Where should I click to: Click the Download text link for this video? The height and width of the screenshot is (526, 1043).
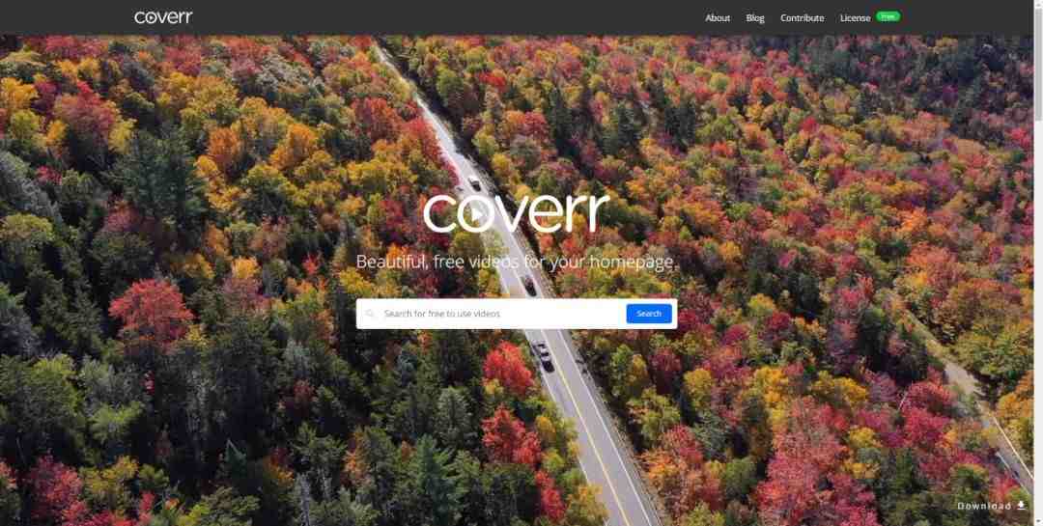pos(984,506)
